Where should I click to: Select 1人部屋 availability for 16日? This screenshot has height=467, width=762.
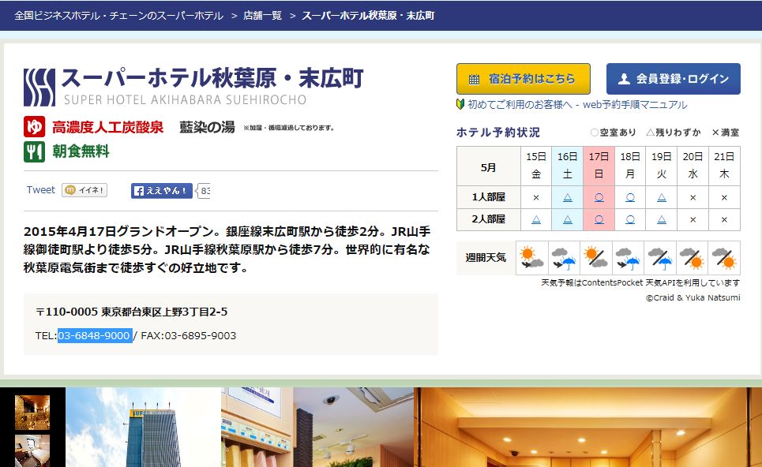click(567, 197)
